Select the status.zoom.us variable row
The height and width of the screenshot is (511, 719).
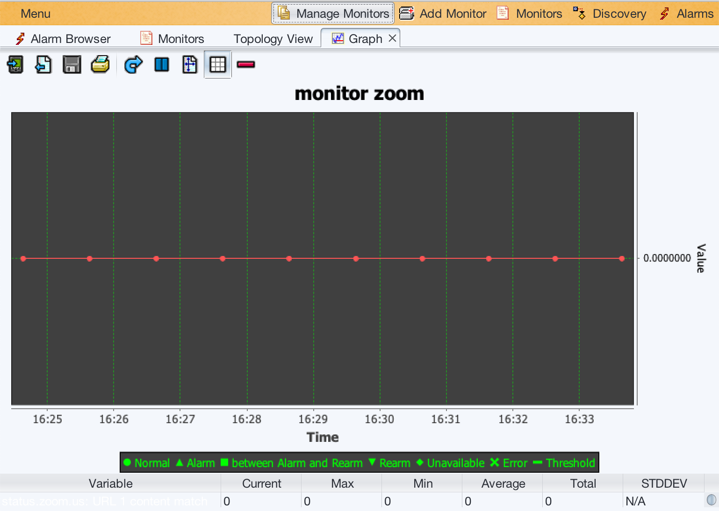click(110, 501)
